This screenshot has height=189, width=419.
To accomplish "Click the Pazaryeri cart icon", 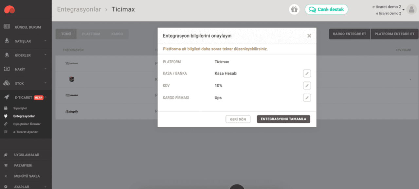I will pos(6,165).
